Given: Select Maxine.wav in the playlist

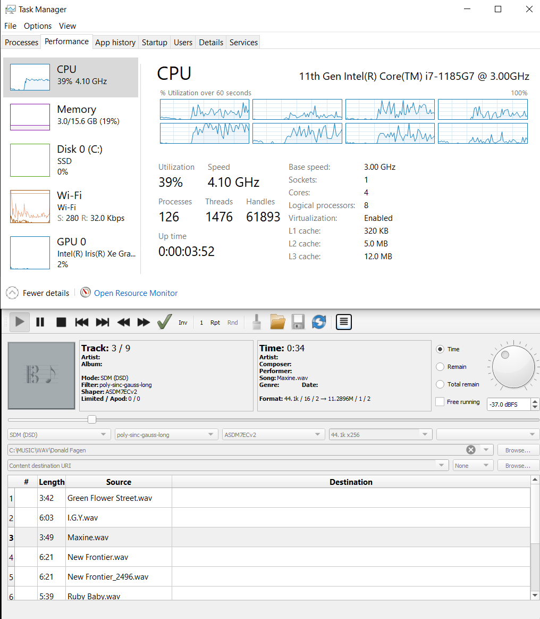Looking at the screenshot, I should [x=269, y=537].
